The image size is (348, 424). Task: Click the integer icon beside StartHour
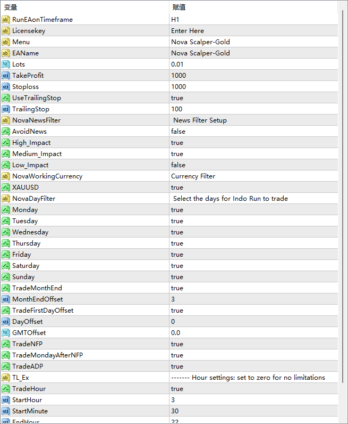click(6, 400)
